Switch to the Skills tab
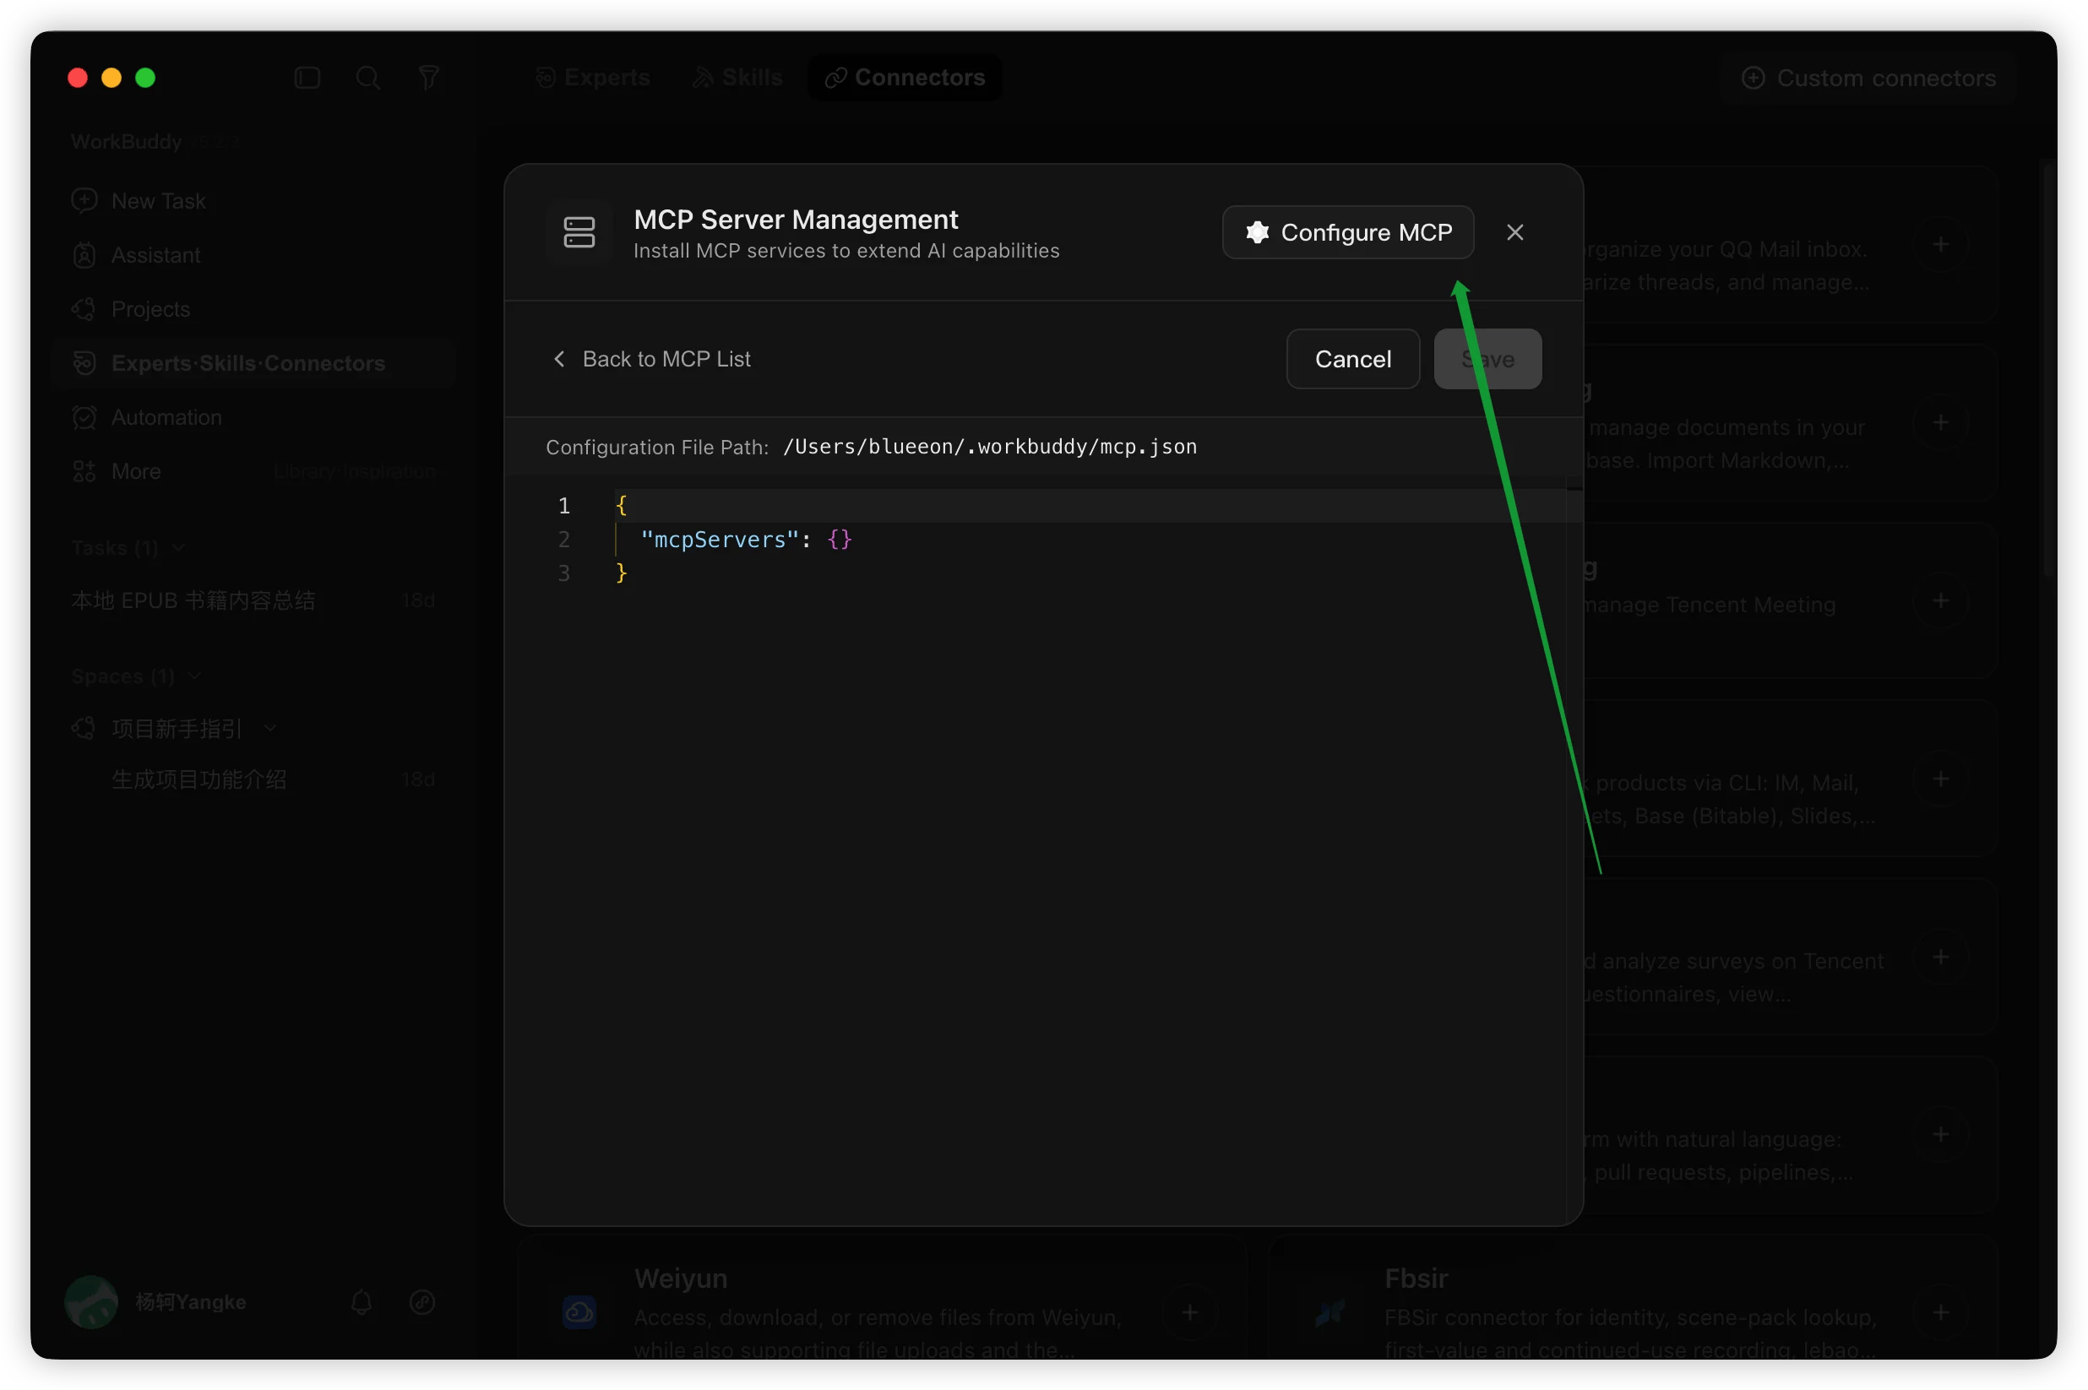2088x1390 pixels. point(737,78)
